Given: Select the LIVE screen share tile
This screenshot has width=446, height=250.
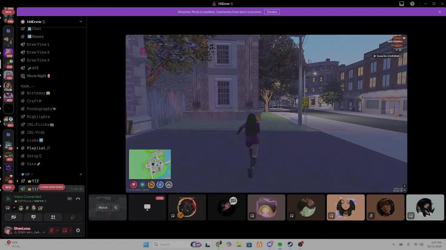Looking at the screenshot, I should coord(147,207).
